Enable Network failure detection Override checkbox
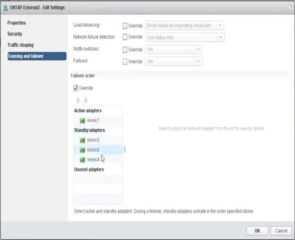Image resolution: width=295 pixels, height=240 pixels. [125, 37]
